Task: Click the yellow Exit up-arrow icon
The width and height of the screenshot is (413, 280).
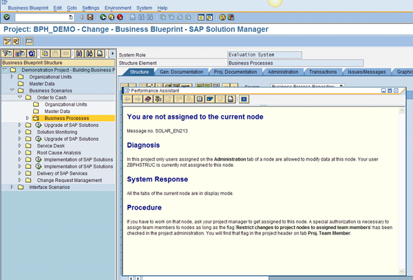Action: click(x=112, y=17)
